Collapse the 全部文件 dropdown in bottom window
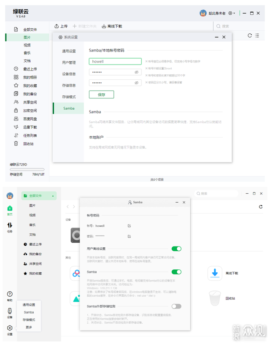The height and width of the screenshot is (344, 270). [53, 196]
